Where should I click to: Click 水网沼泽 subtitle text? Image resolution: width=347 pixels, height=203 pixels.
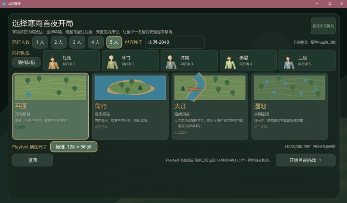pos(262,114)
